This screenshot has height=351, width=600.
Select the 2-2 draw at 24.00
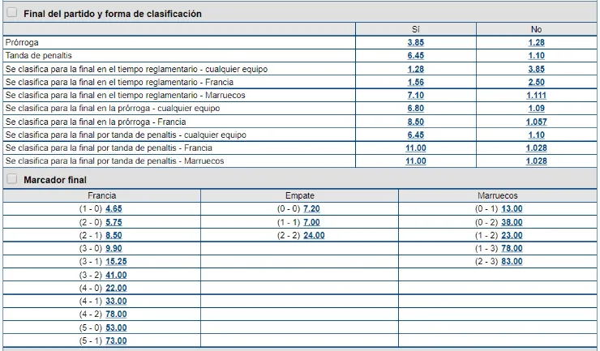point(314,236)
